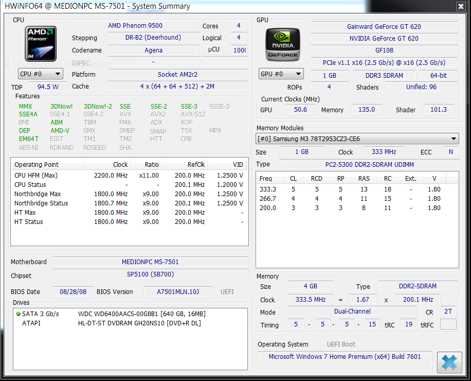471x381 pixels.
Task: Select the Northbridge Status row
Action: point(129,203)
